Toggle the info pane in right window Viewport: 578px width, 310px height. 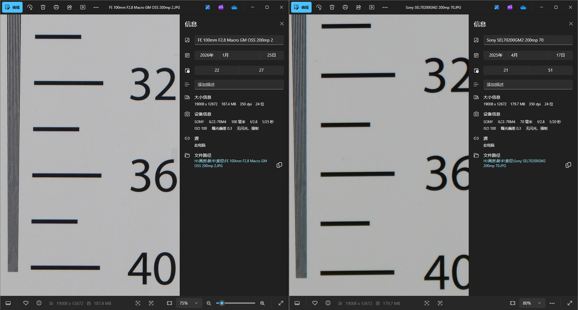tap(328, 303)
